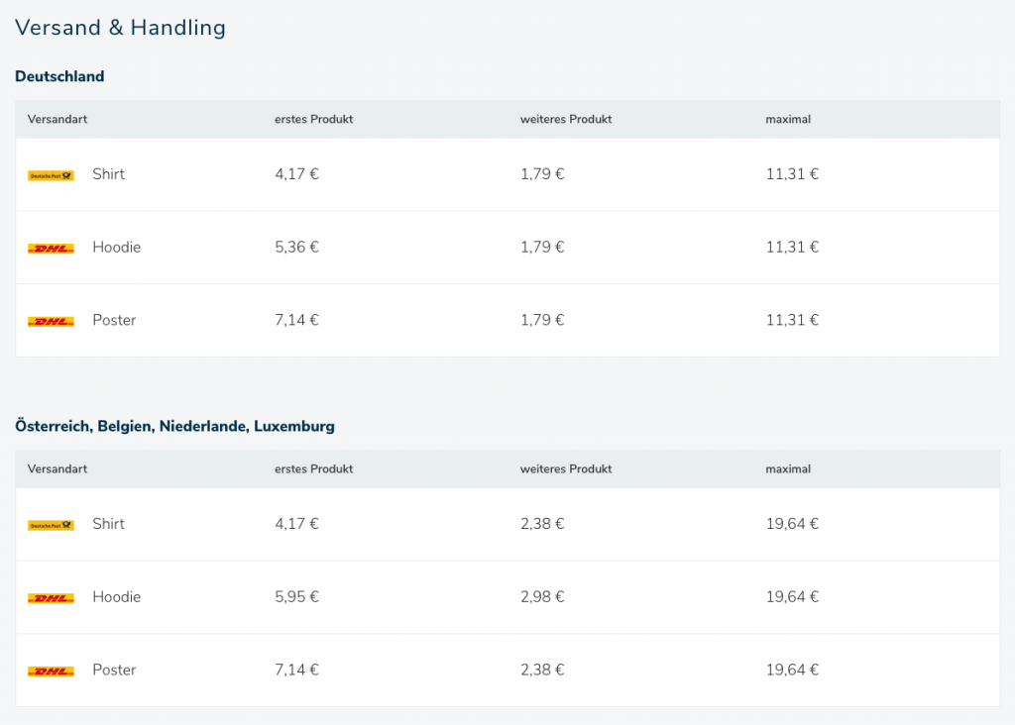
Task: Click 5,36 € Hoodie first product price
Action: [296, 247]
